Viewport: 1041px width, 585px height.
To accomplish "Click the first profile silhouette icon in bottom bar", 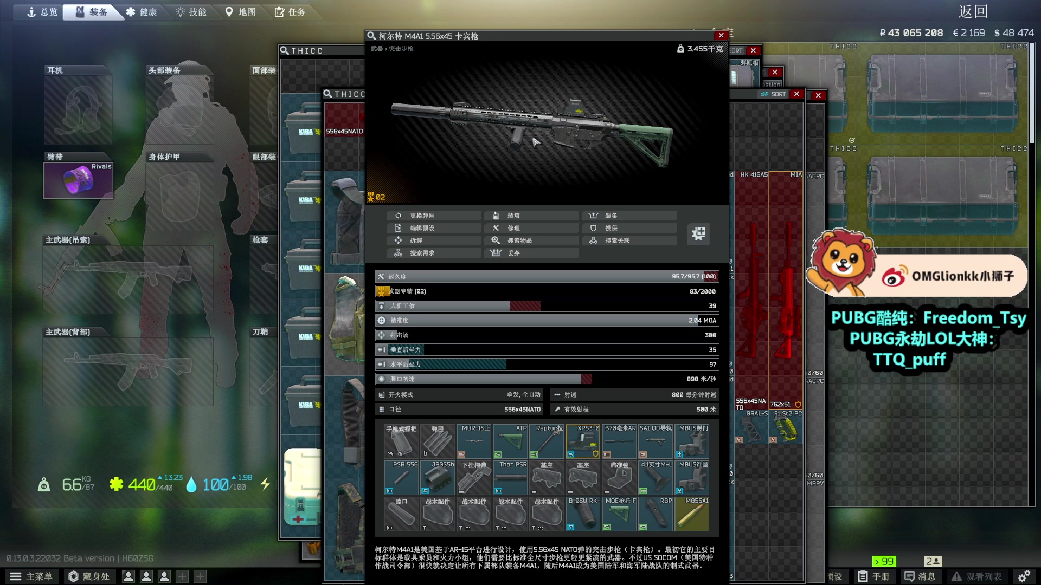I will [128, 576].
